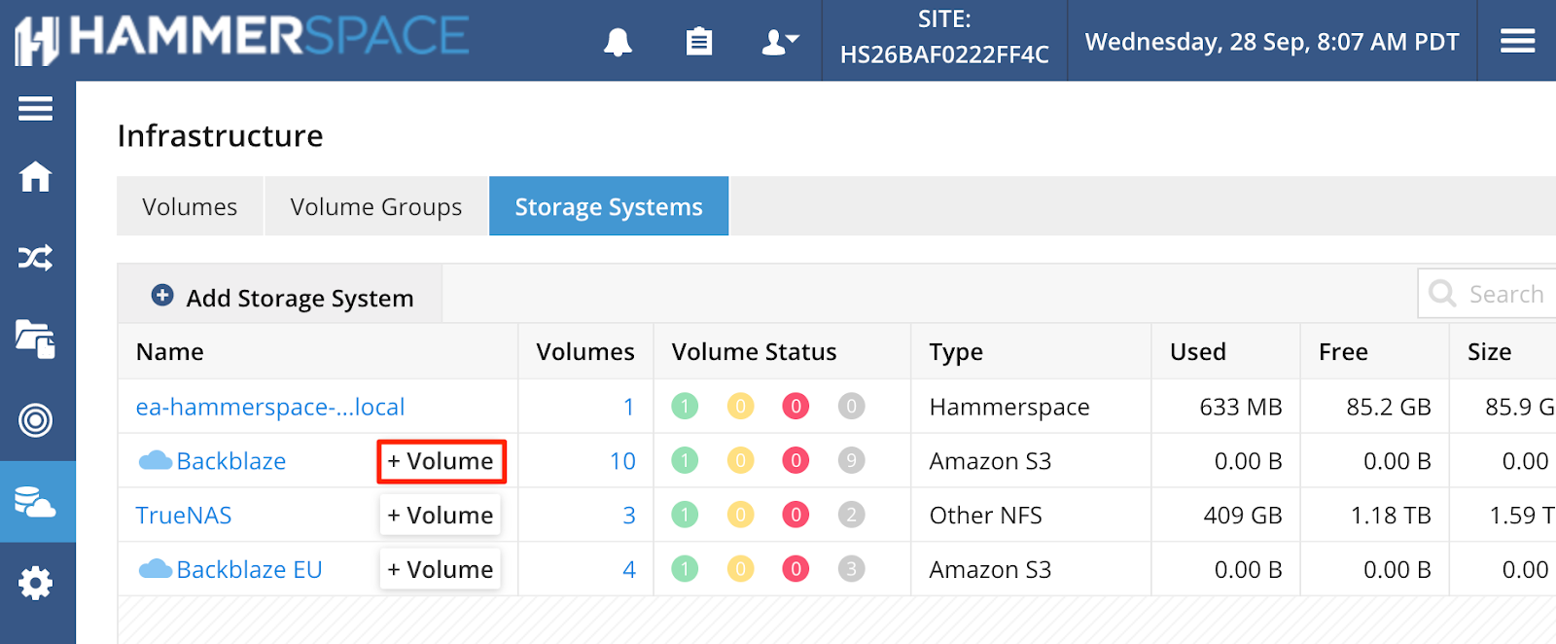Add a volume to Backblaze
1556x644 pixels.
point(442,461)
